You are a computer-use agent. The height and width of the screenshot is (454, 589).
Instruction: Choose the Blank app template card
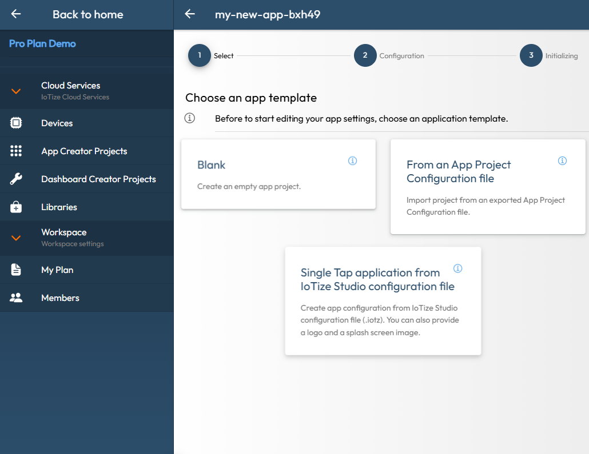[x=278, y=174]
